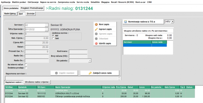Click the Šifra Operacije input field
The width and height of the screenshot is (203, 103).
pyautogui.click(x=35, y=30)
